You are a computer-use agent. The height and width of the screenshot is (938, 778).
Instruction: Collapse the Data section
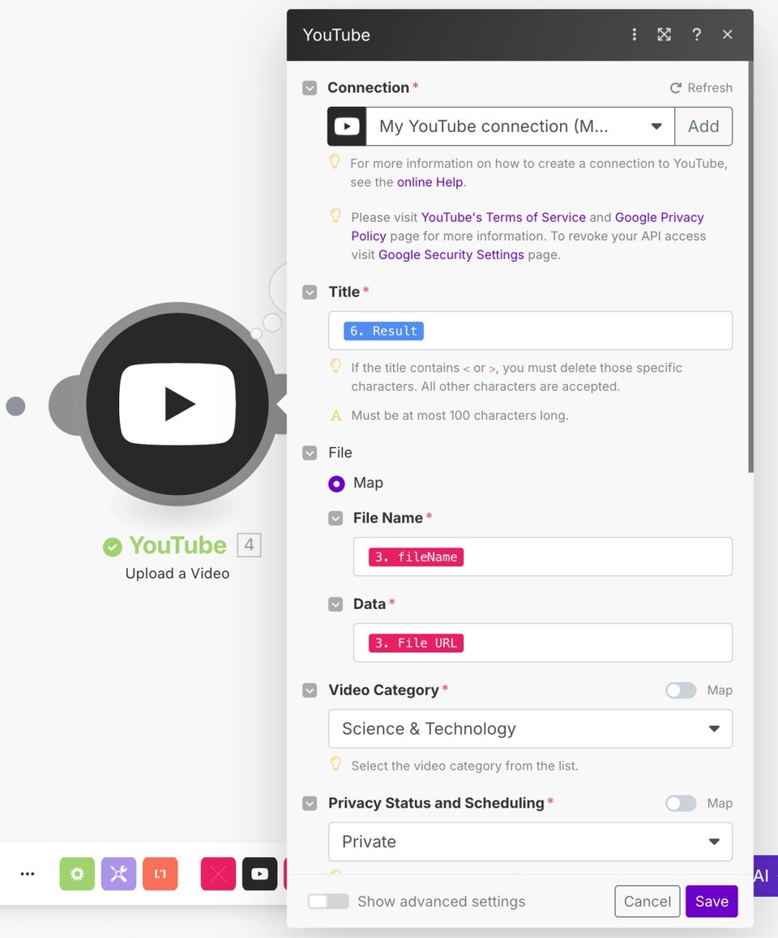(x=336, y=604)
